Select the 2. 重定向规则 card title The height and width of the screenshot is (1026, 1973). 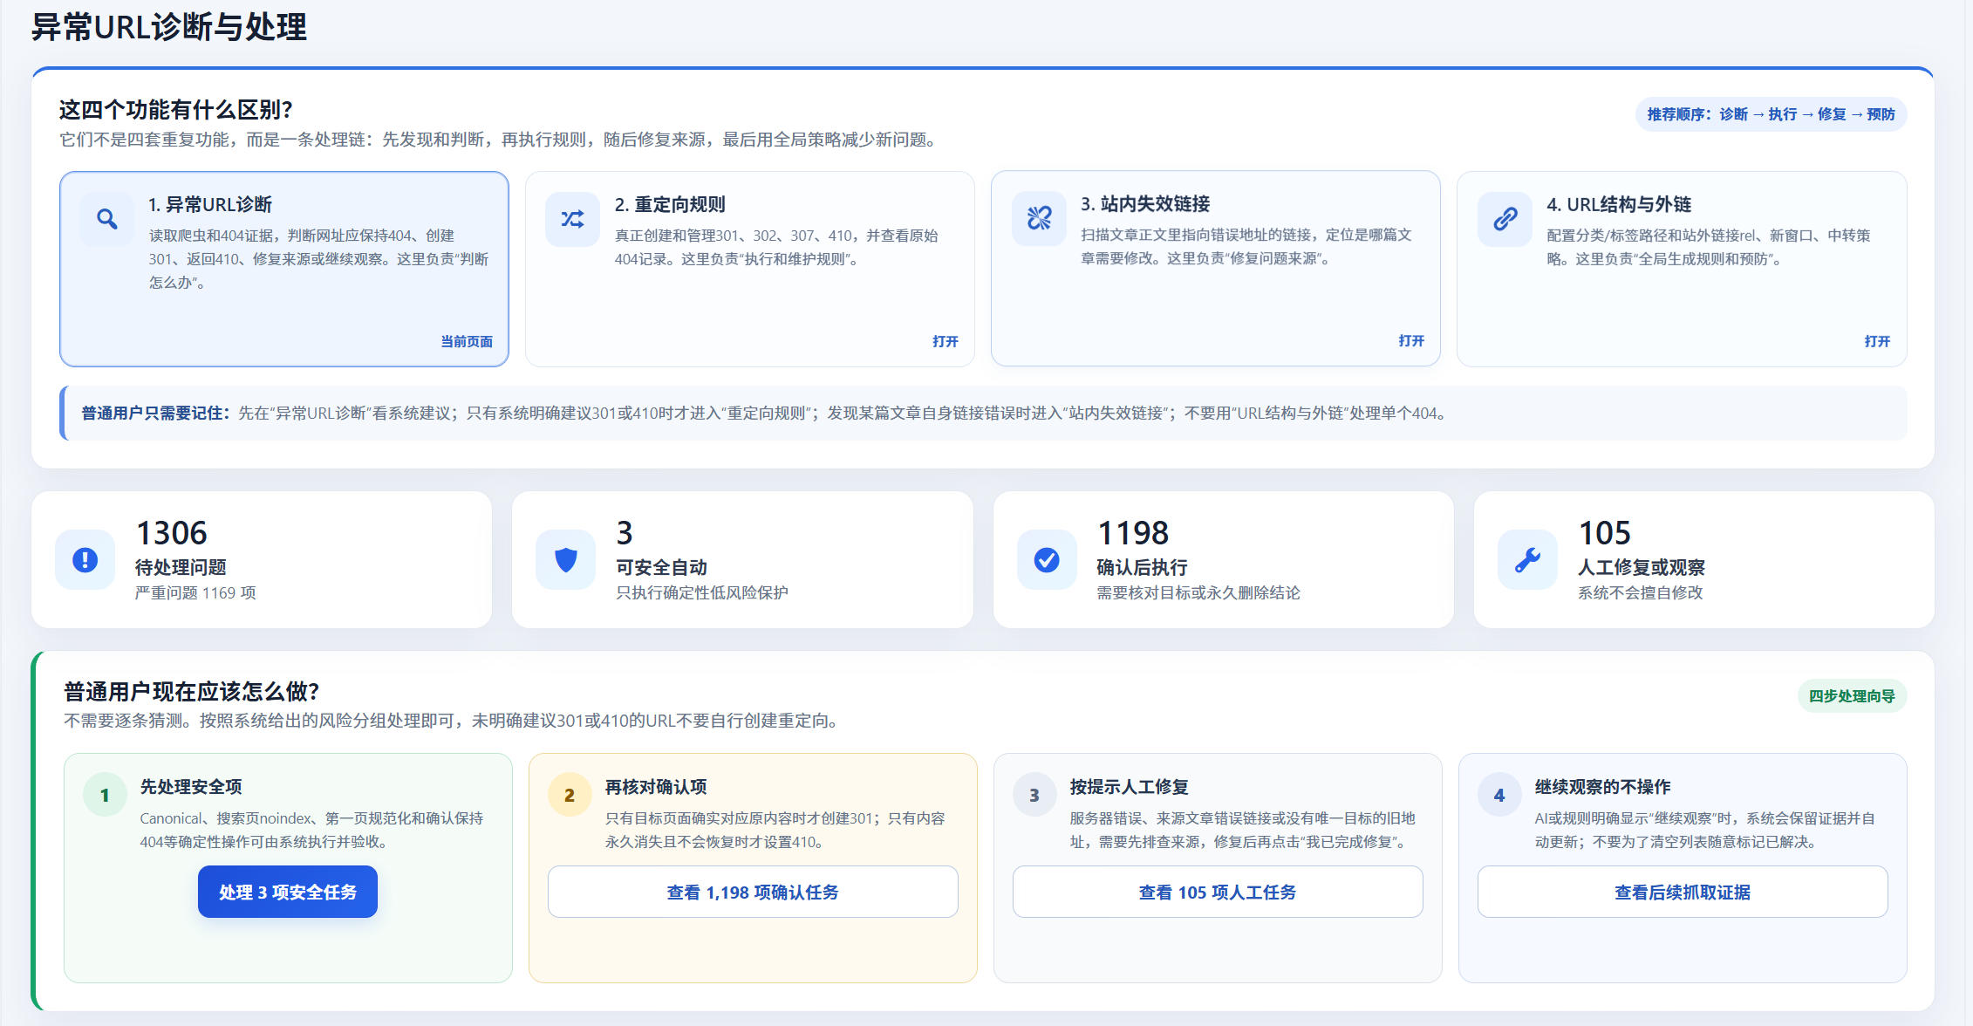(x=670, y=204)
